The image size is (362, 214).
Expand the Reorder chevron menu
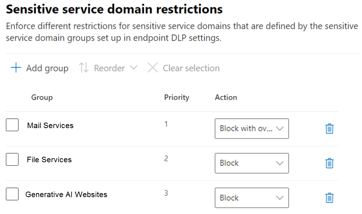134,68
